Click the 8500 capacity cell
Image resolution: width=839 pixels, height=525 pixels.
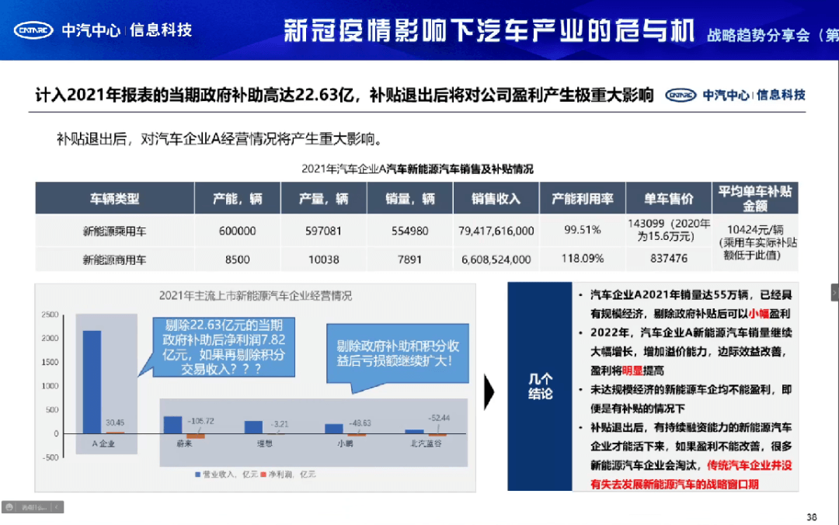click(x=238, y=259)
